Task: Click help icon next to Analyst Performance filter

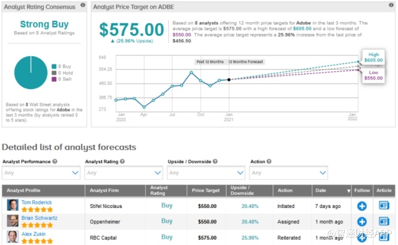Action: (x=55, y=161)
